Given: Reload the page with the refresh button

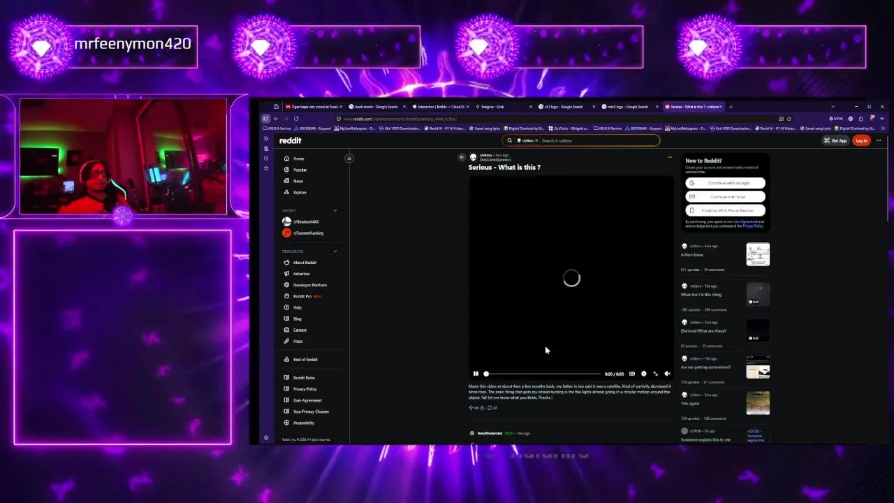Looking at the screenshot, I should (x=296, y=119).
